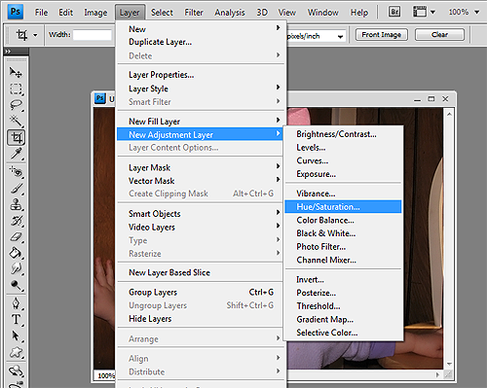The width and height of the screenshot is (487, 388).
Task: Open the pixels/inch resolution unit dropdown
Action: tap(340, 36)
